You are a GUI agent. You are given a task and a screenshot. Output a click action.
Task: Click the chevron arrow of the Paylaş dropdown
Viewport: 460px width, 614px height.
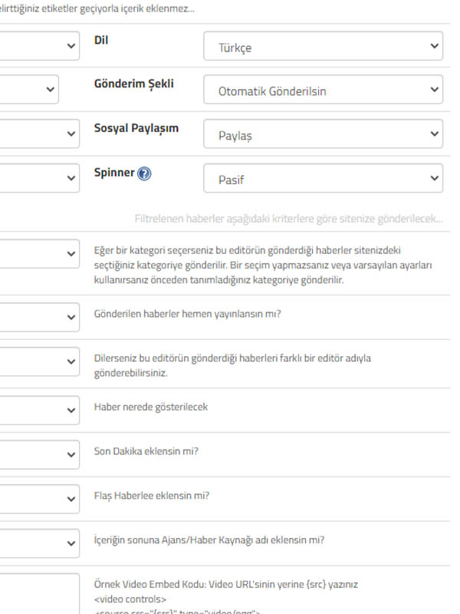[x=435, y=135]
